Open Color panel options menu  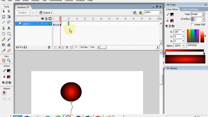click(x=206, y=5)
